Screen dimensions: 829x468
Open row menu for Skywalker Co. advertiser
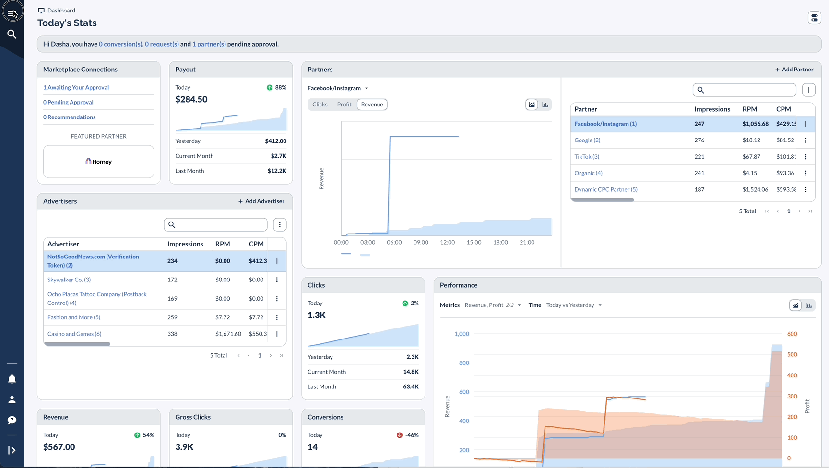point(277,280)
